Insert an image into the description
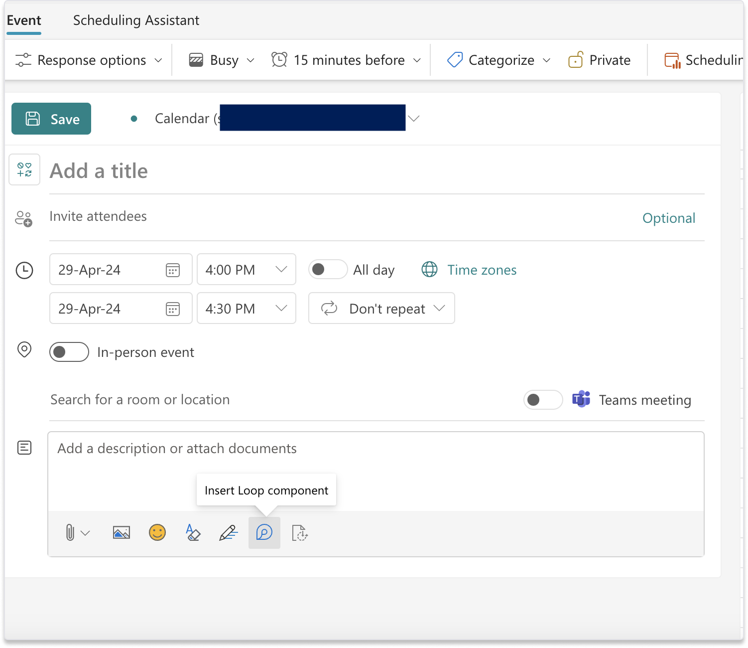The width and height of the screenshot is (748, 648). pos(121,533)
